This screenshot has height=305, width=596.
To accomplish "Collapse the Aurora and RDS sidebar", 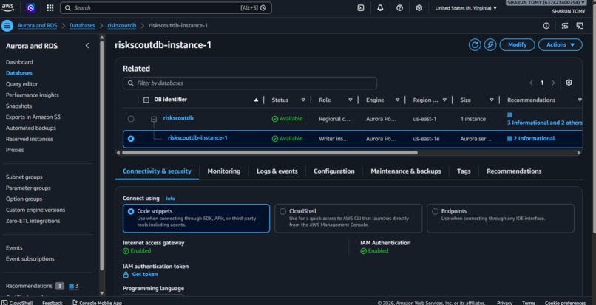I will (87, 46).
